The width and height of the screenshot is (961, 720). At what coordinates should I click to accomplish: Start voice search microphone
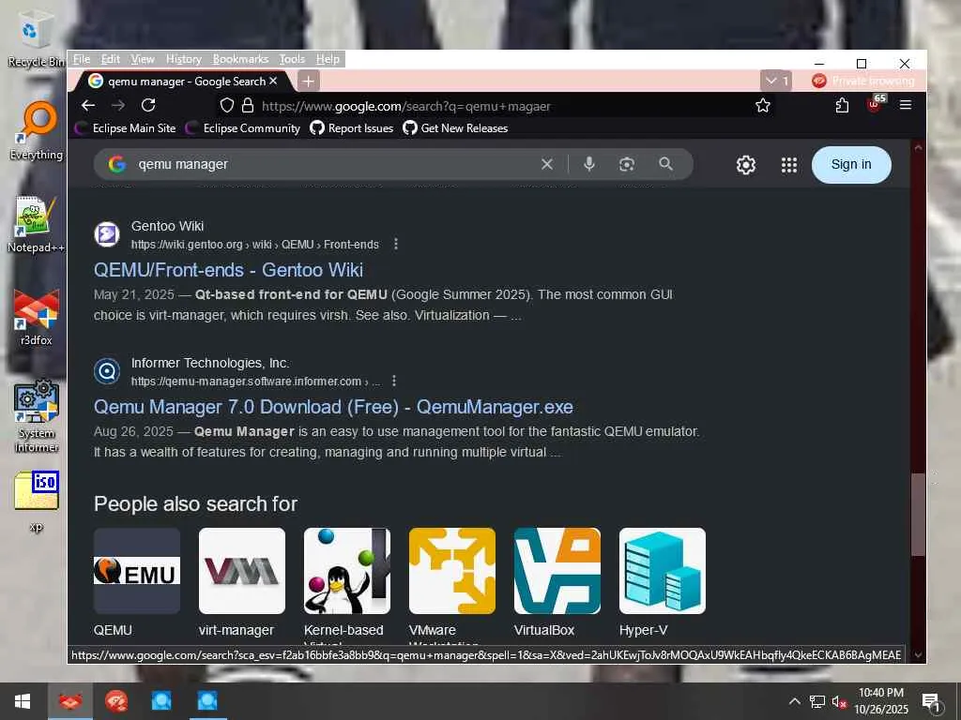pyautogui.click(x=589, y=164)
